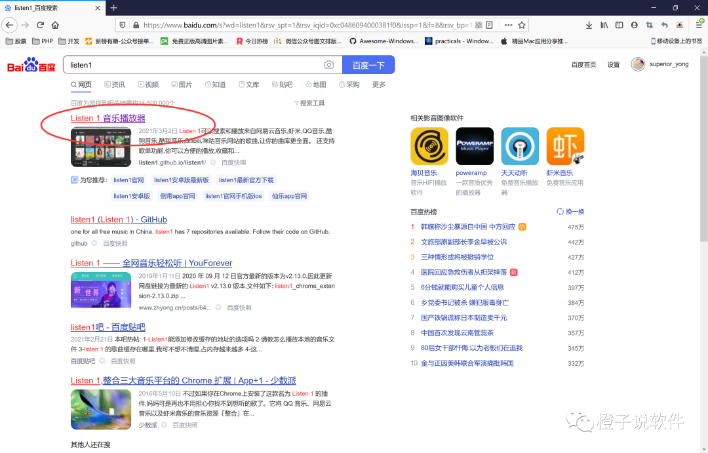Open listen1 (Listen 1) · GitHub result
The height and width of the screenshot is (453, 708).
point(119,220)
